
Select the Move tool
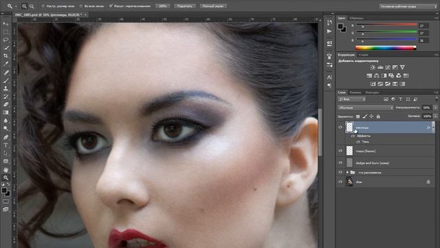tap(5, 24)
